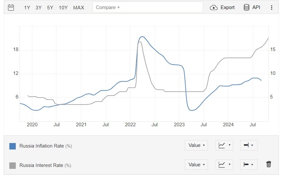Select the Russia Interest Rate series label

pos(45,165)
